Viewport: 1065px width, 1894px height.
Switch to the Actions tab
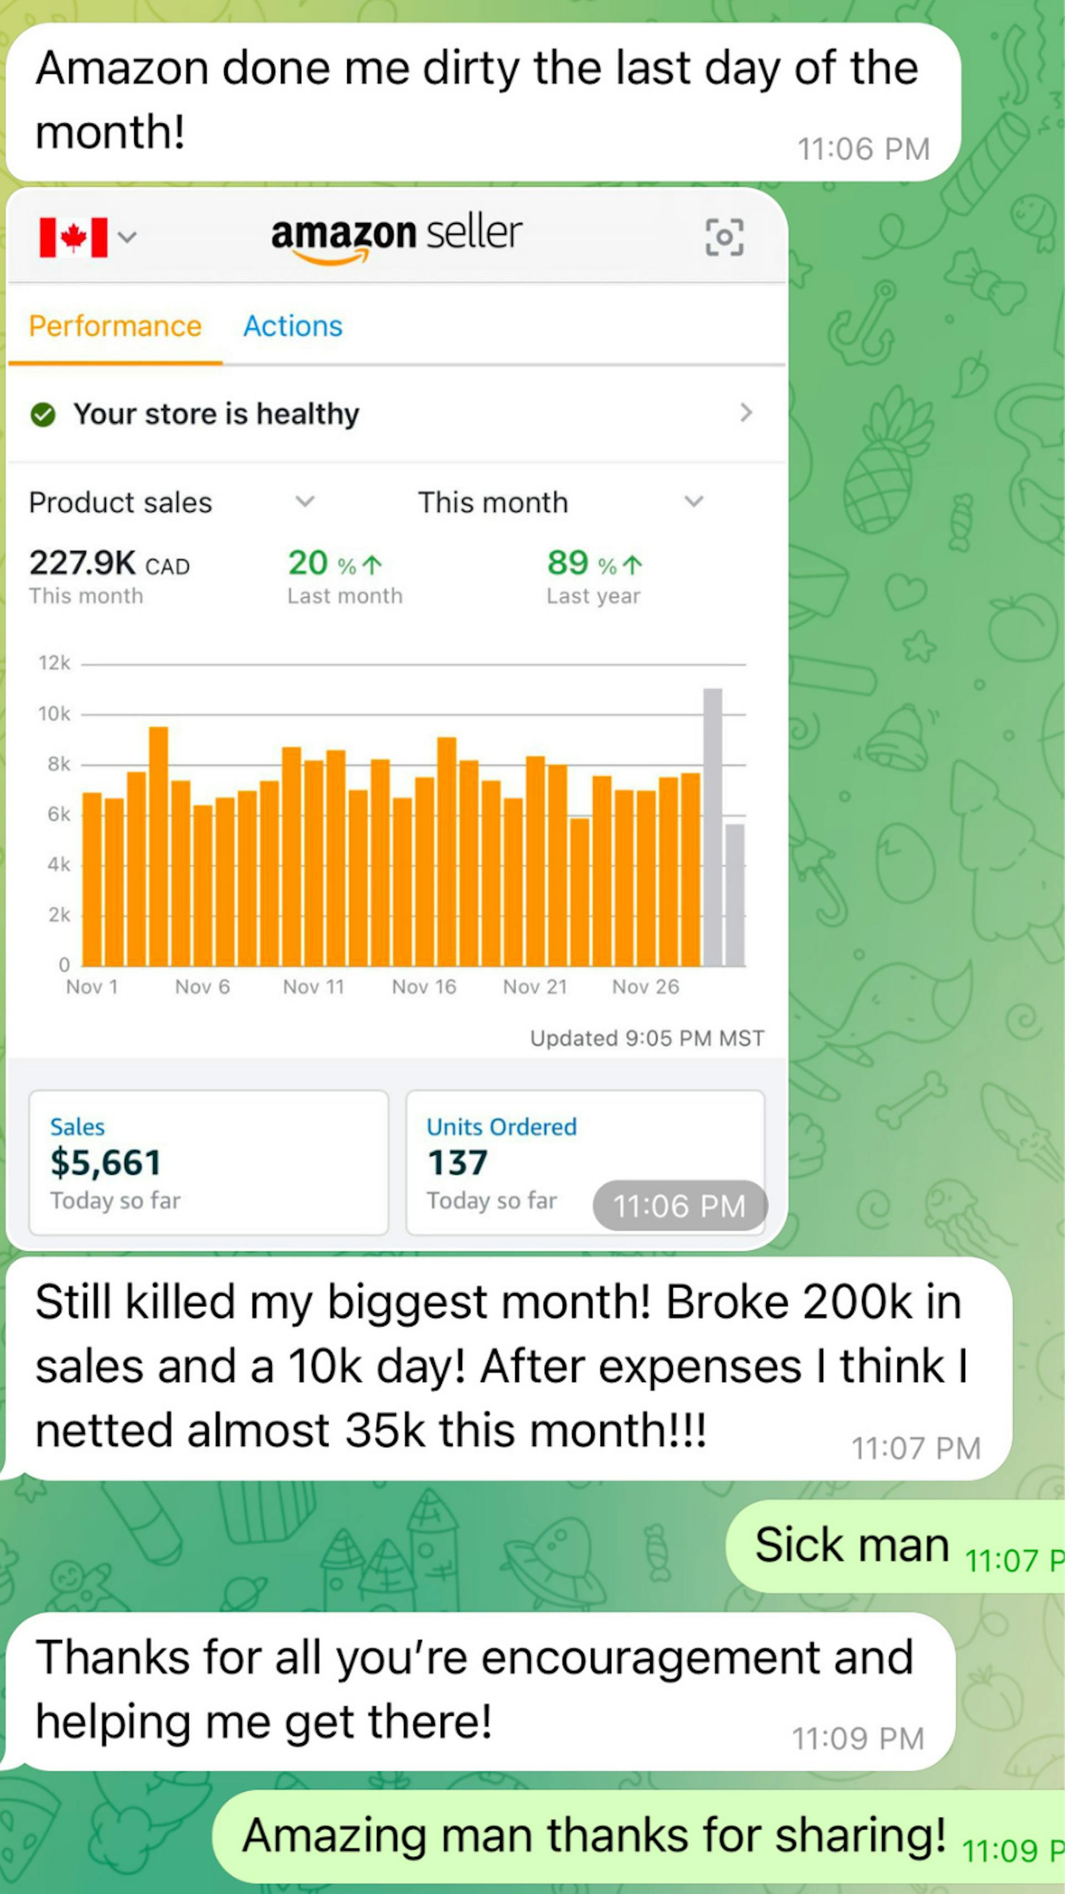[292, 326]
